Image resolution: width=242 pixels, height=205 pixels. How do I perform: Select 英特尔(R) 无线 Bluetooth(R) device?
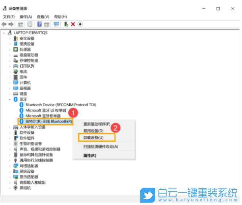pyautogui.click(x=49, y=122)
